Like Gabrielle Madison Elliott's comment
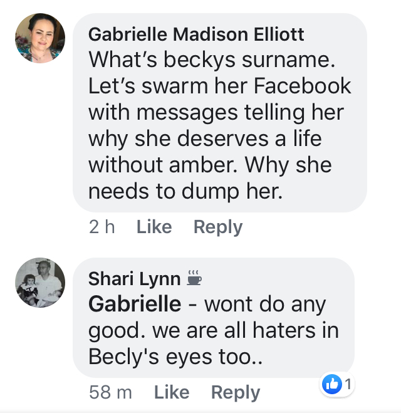401x413 pixels. 154,227
